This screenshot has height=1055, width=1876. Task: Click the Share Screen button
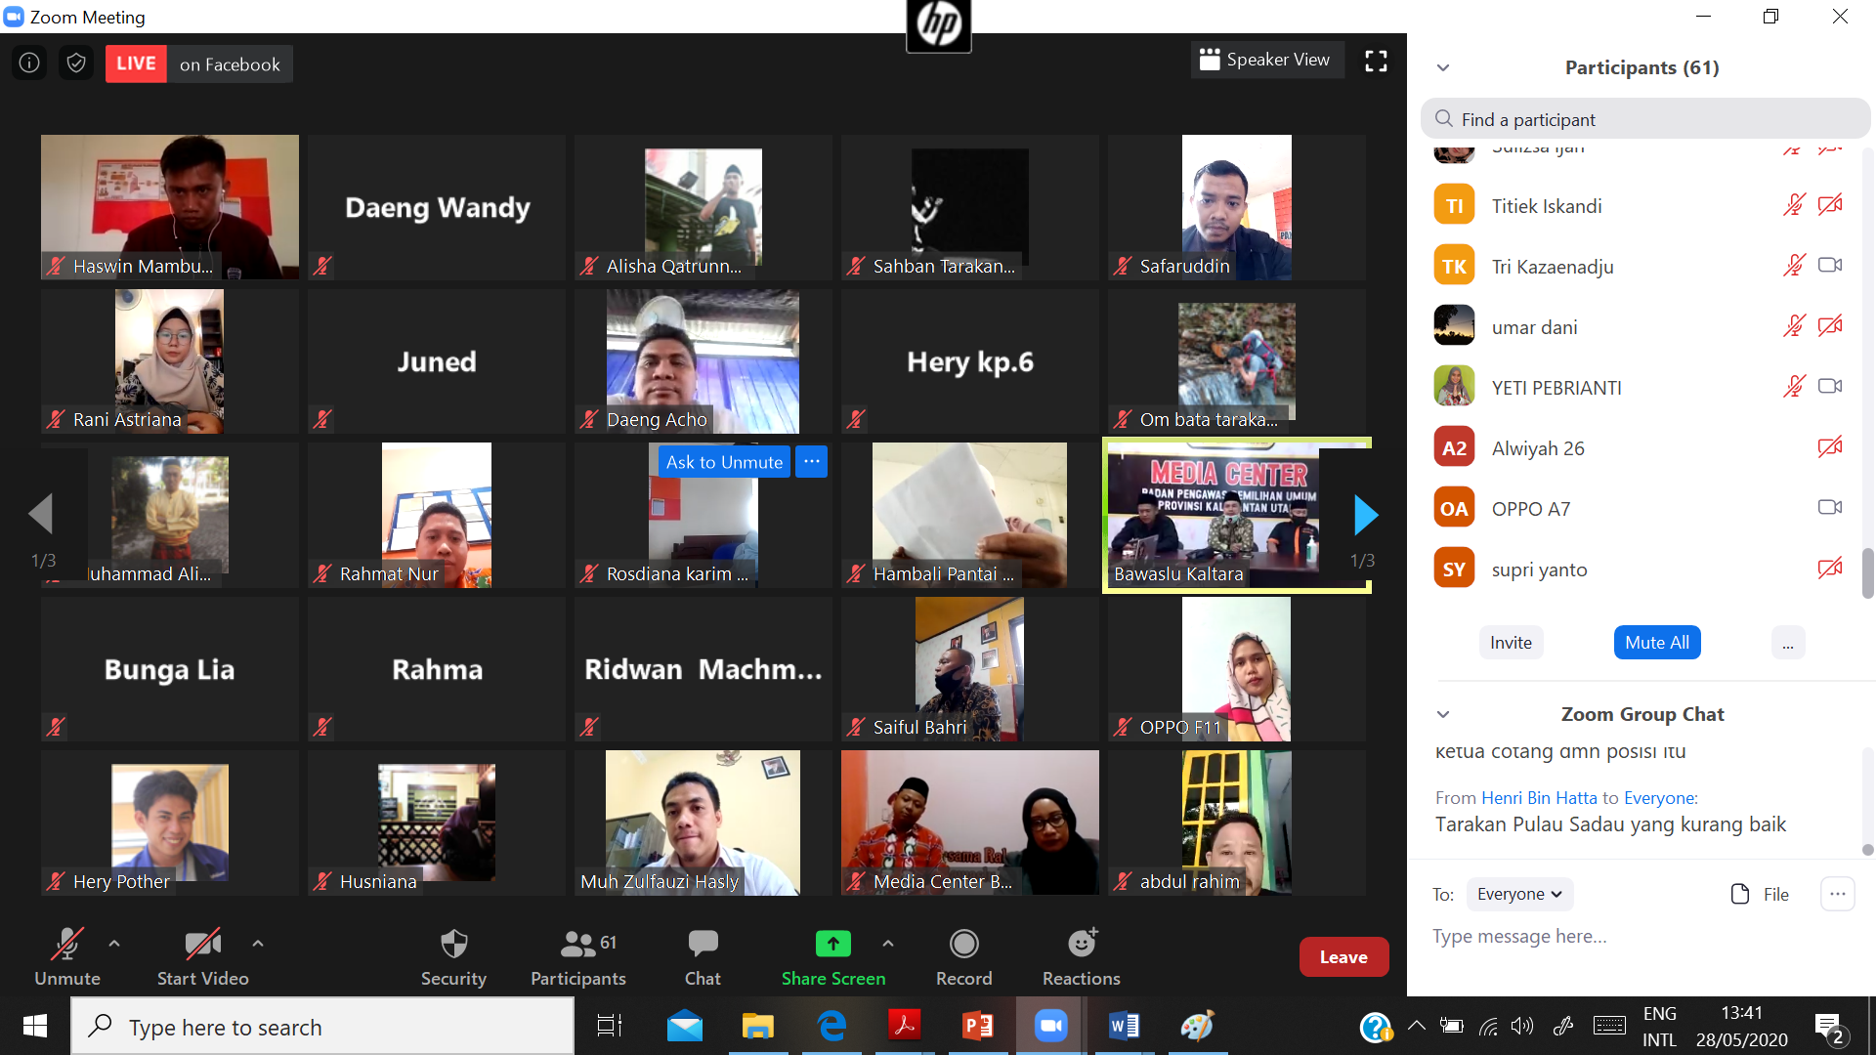pos(833,956)
